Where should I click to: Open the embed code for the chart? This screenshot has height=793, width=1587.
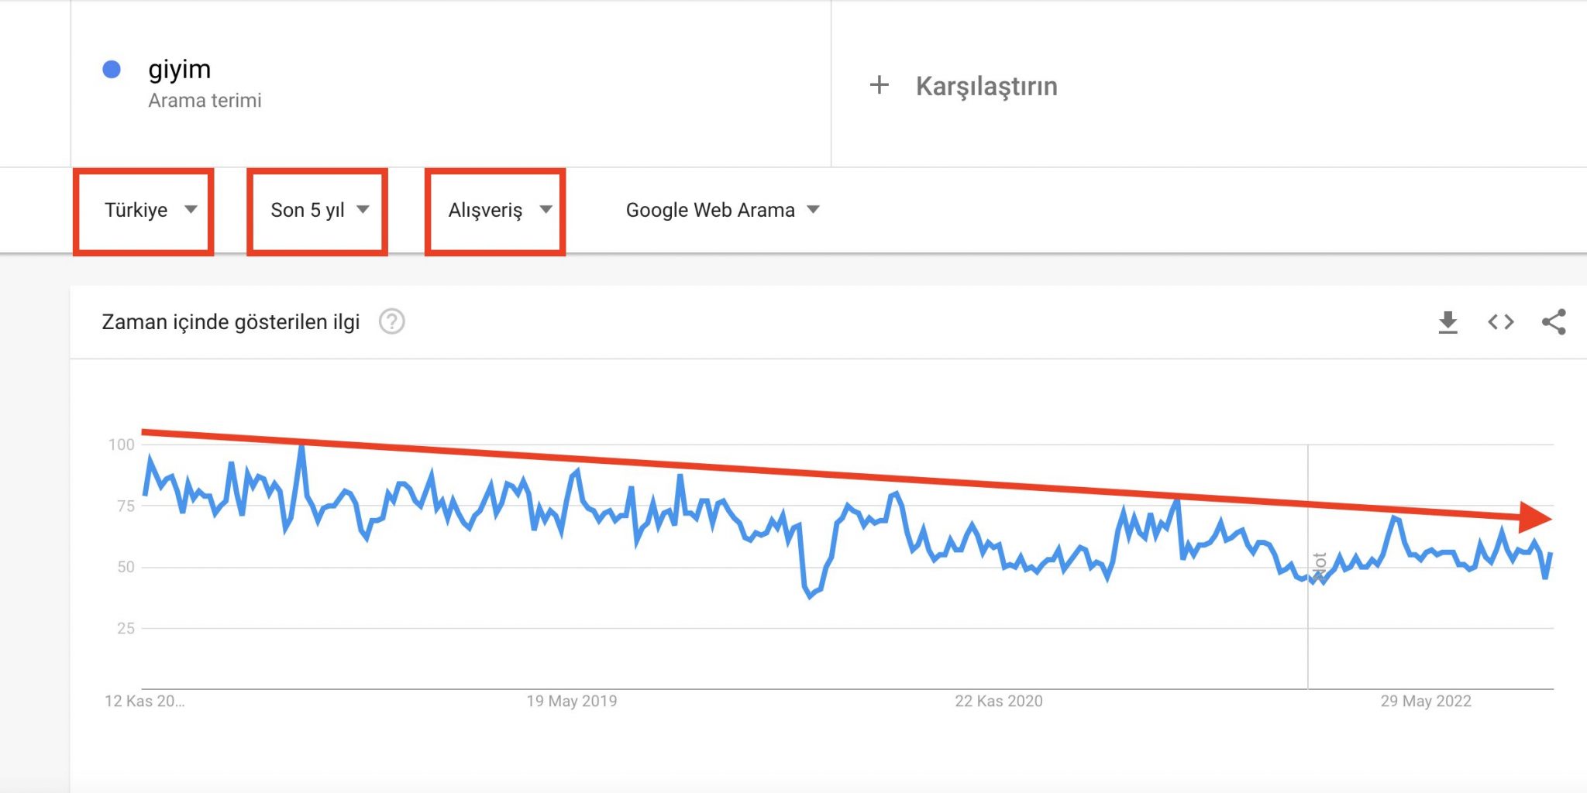click(1500, 321)
